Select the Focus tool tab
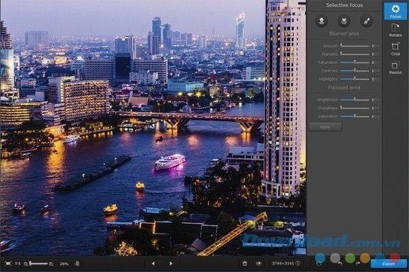 coord(395,11)
